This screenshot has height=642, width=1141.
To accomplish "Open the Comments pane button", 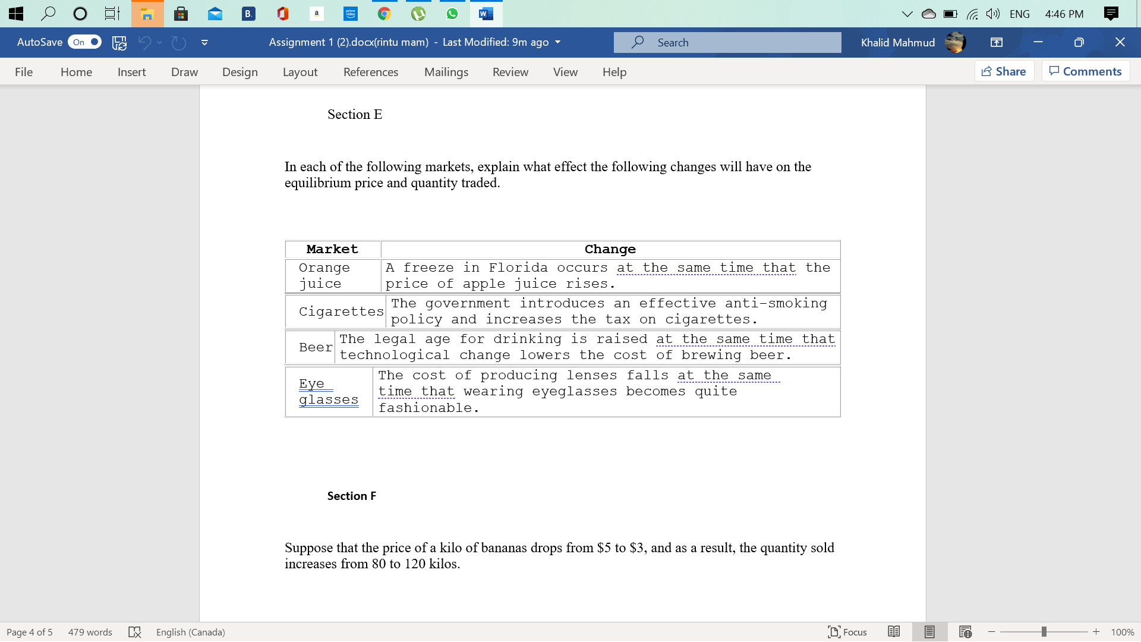I will 1085,71.
